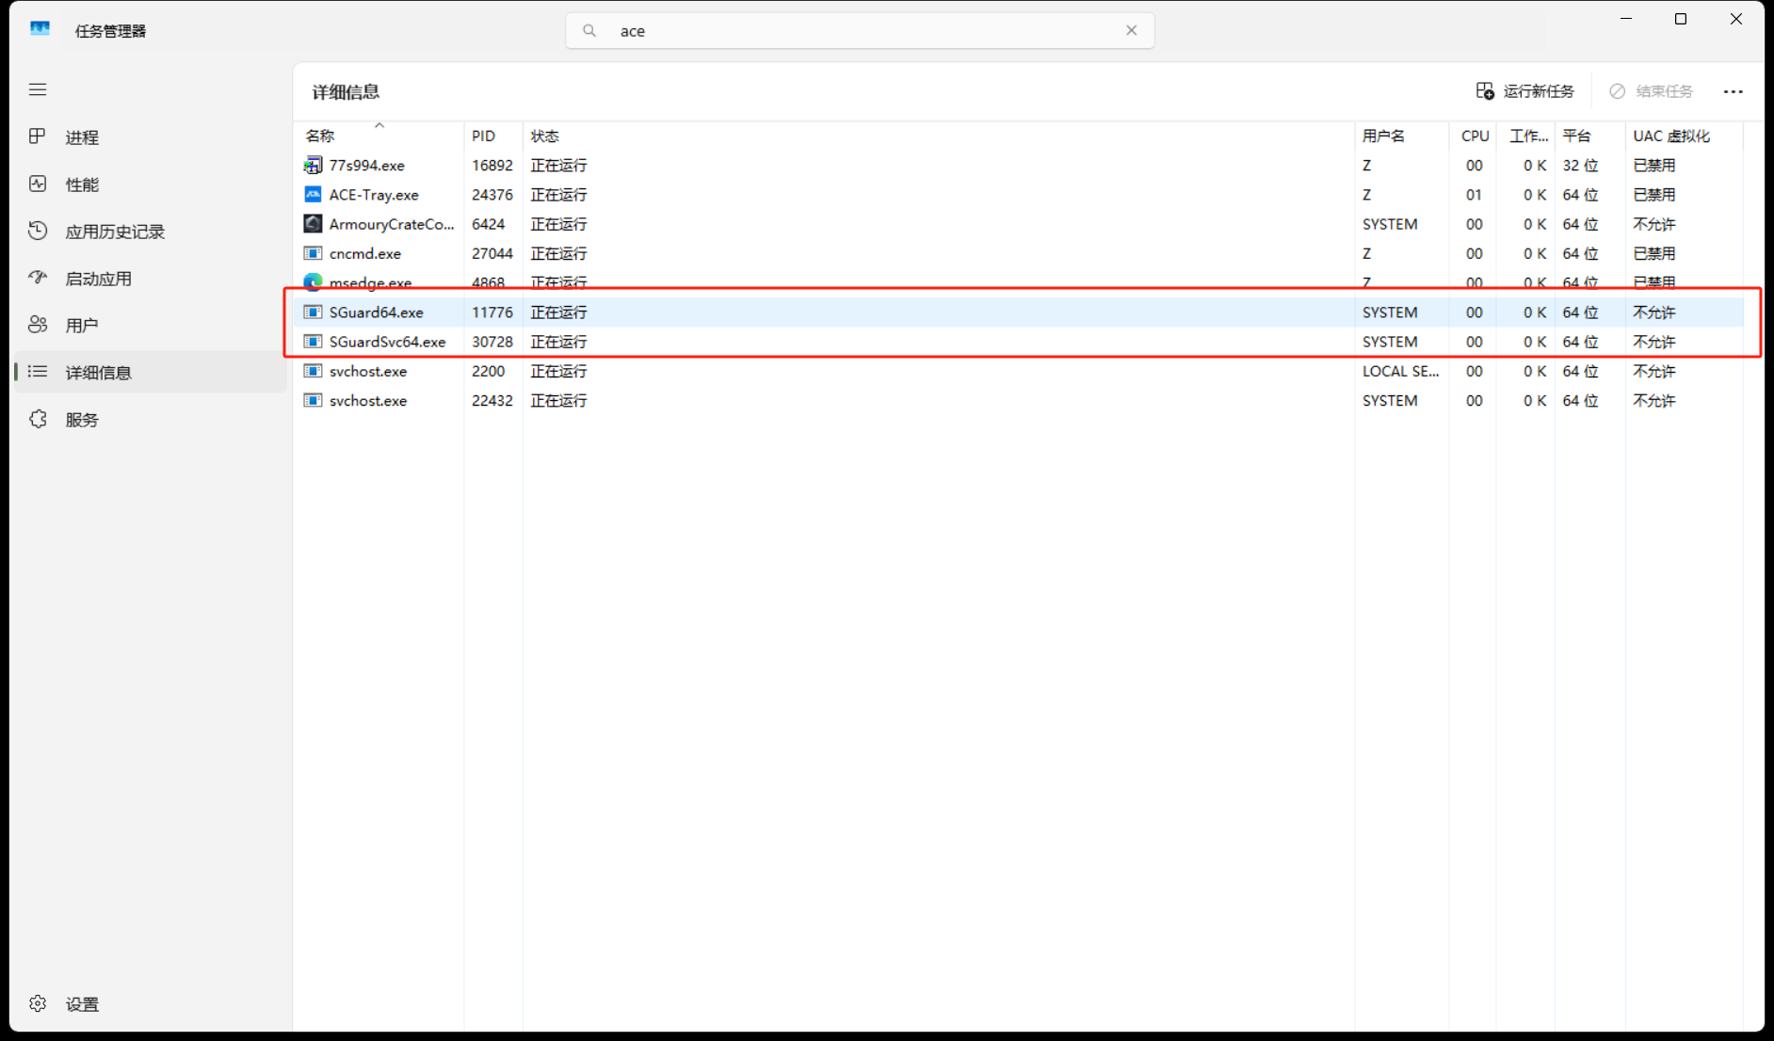Click PID 11776 cell
Image resolution: width=1774 pixels, height=1041 pixels.
coord(492,312)
